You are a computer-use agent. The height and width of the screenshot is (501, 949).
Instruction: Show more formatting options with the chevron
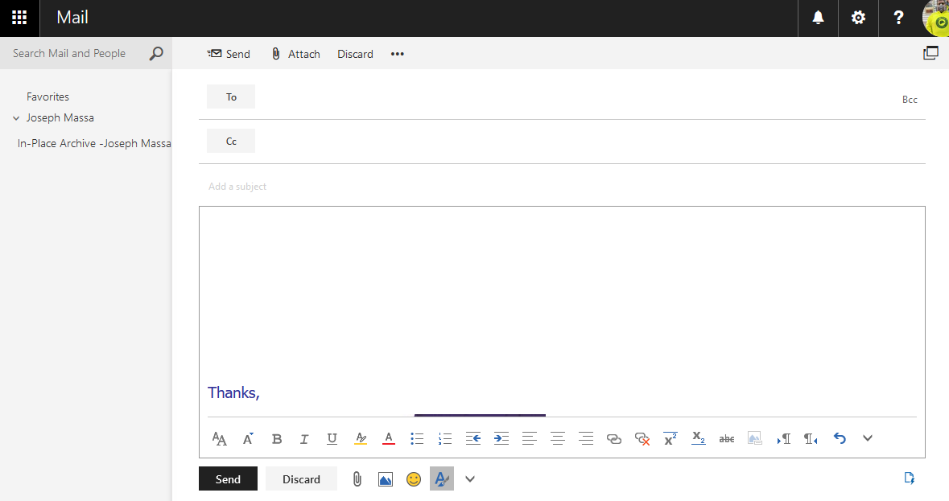(x=867, y=438)
